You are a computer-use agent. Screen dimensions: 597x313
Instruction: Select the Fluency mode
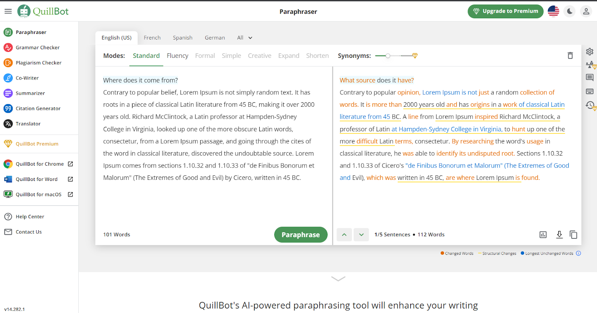(178, 56)
